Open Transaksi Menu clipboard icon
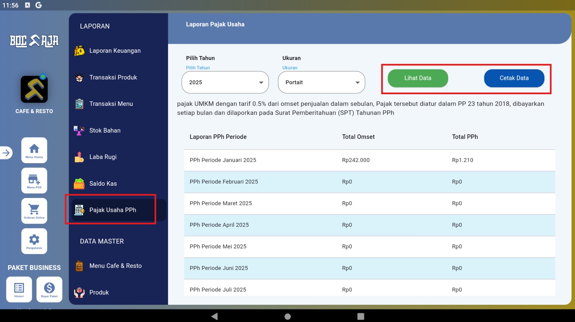 79,104
